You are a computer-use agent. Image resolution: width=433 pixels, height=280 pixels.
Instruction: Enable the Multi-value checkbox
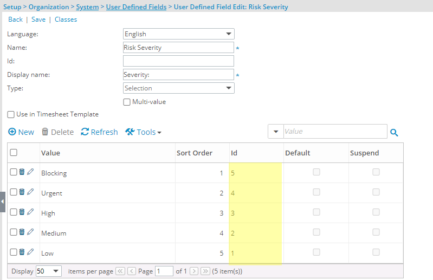click(127, 102)
